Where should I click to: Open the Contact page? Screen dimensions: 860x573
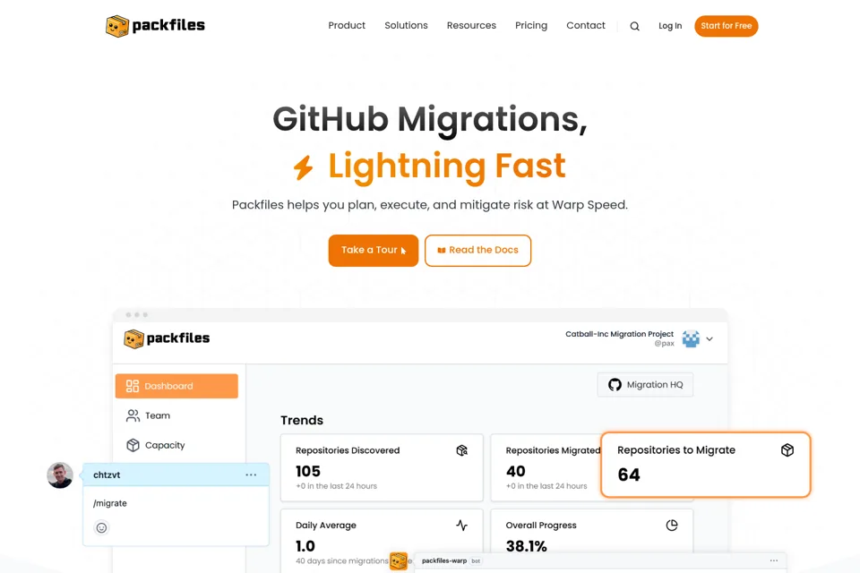[585, 26]
